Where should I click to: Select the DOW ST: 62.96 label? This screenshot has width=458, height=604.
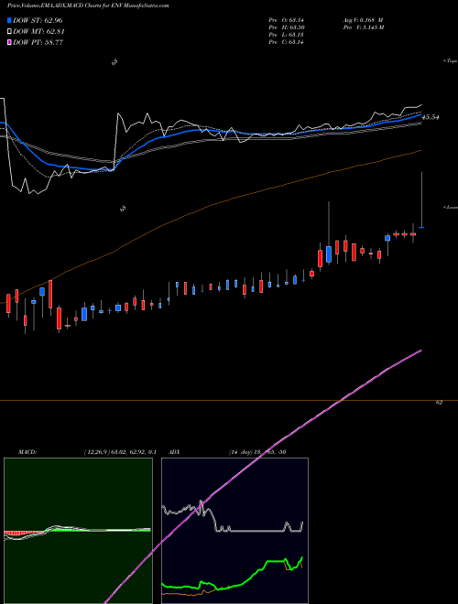[38, 20]
